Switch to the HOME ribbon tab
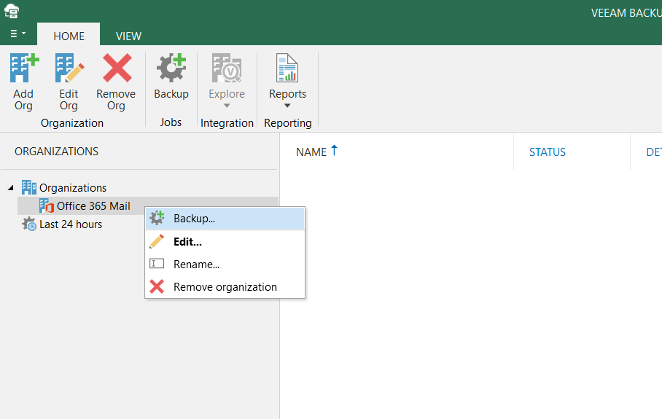 click(69, 36)
